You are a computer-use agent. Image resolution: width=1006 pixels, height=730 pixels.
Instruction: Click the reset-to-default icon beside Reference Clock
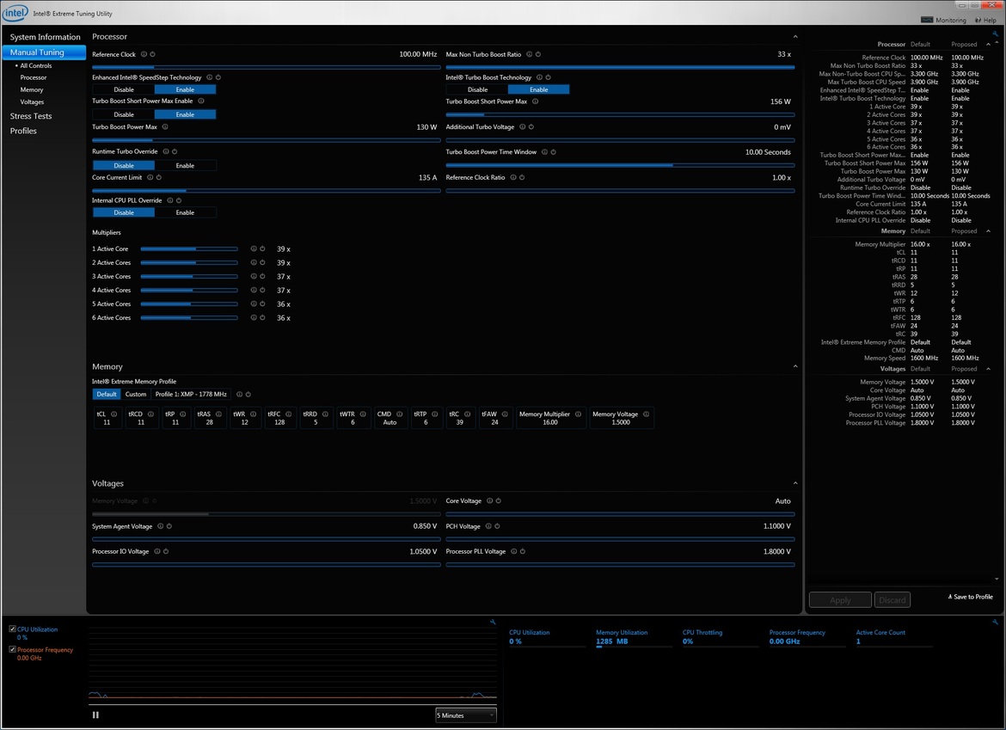153,54
